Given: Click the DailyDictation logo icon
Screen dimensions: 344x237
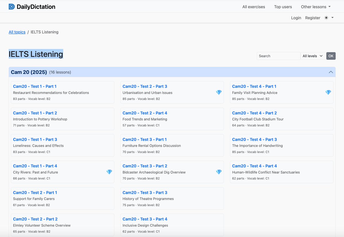Looking at the screenshot, I should pyautogui.click(x=12, y=7).
